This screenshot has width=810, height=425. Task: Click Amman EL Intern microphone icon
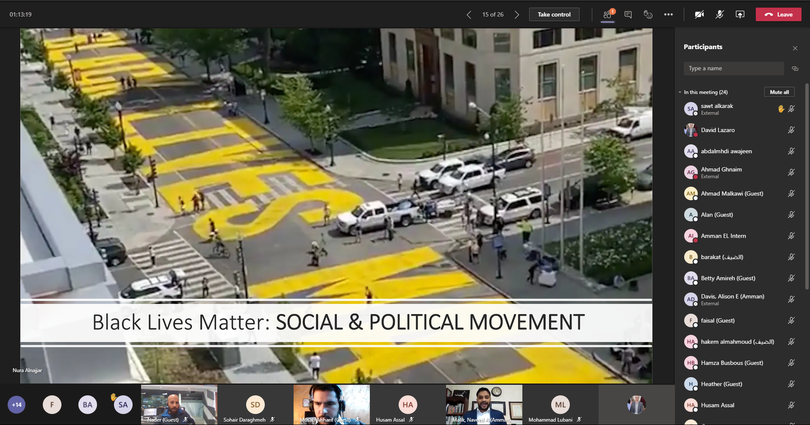pos(791,236)
